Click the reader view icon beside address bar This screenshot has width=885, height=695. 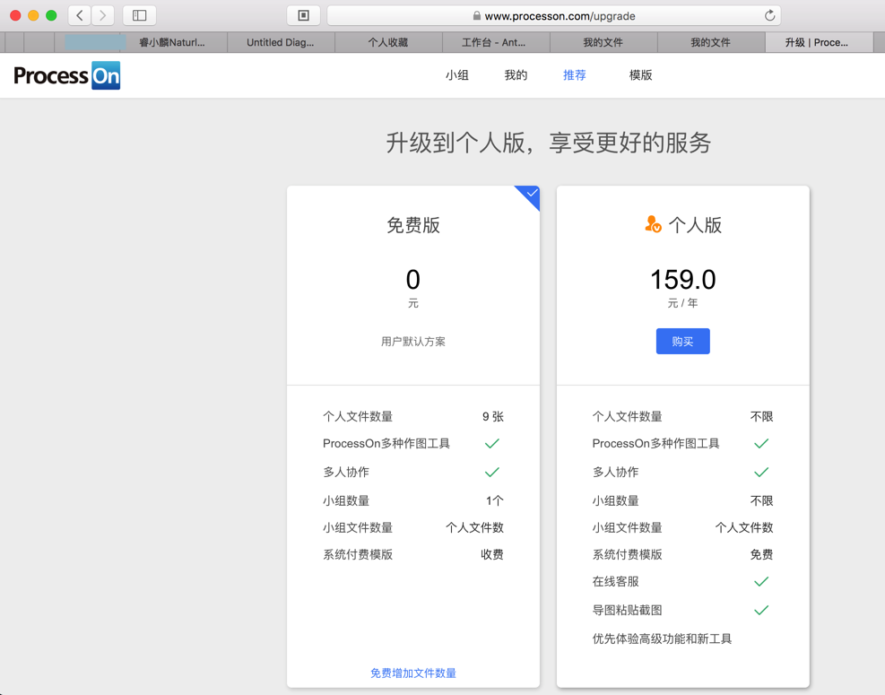304,15
